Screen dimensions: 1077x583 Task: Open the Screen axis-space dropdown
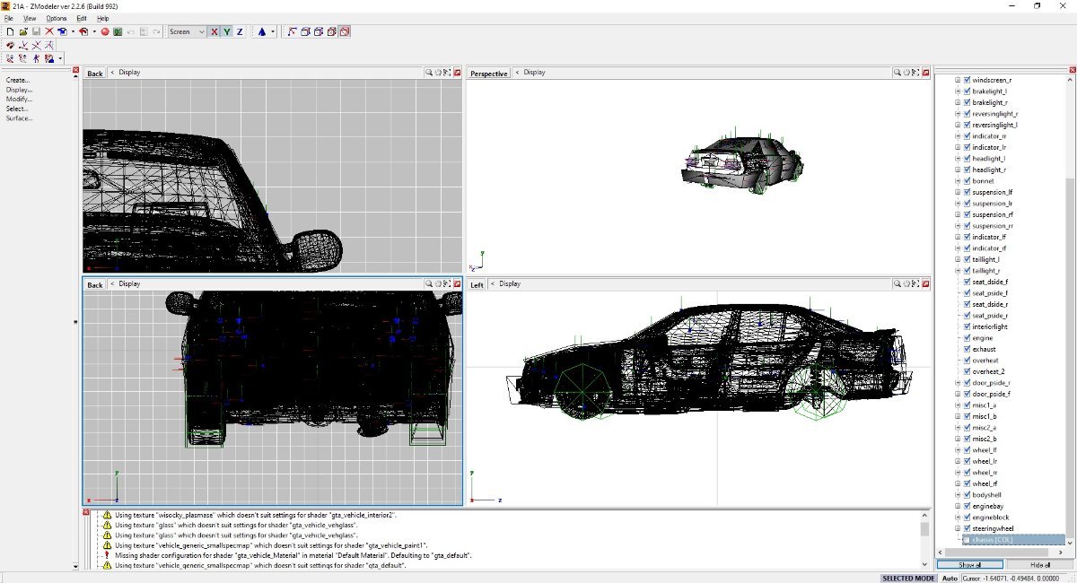click(x=187, y=31)
